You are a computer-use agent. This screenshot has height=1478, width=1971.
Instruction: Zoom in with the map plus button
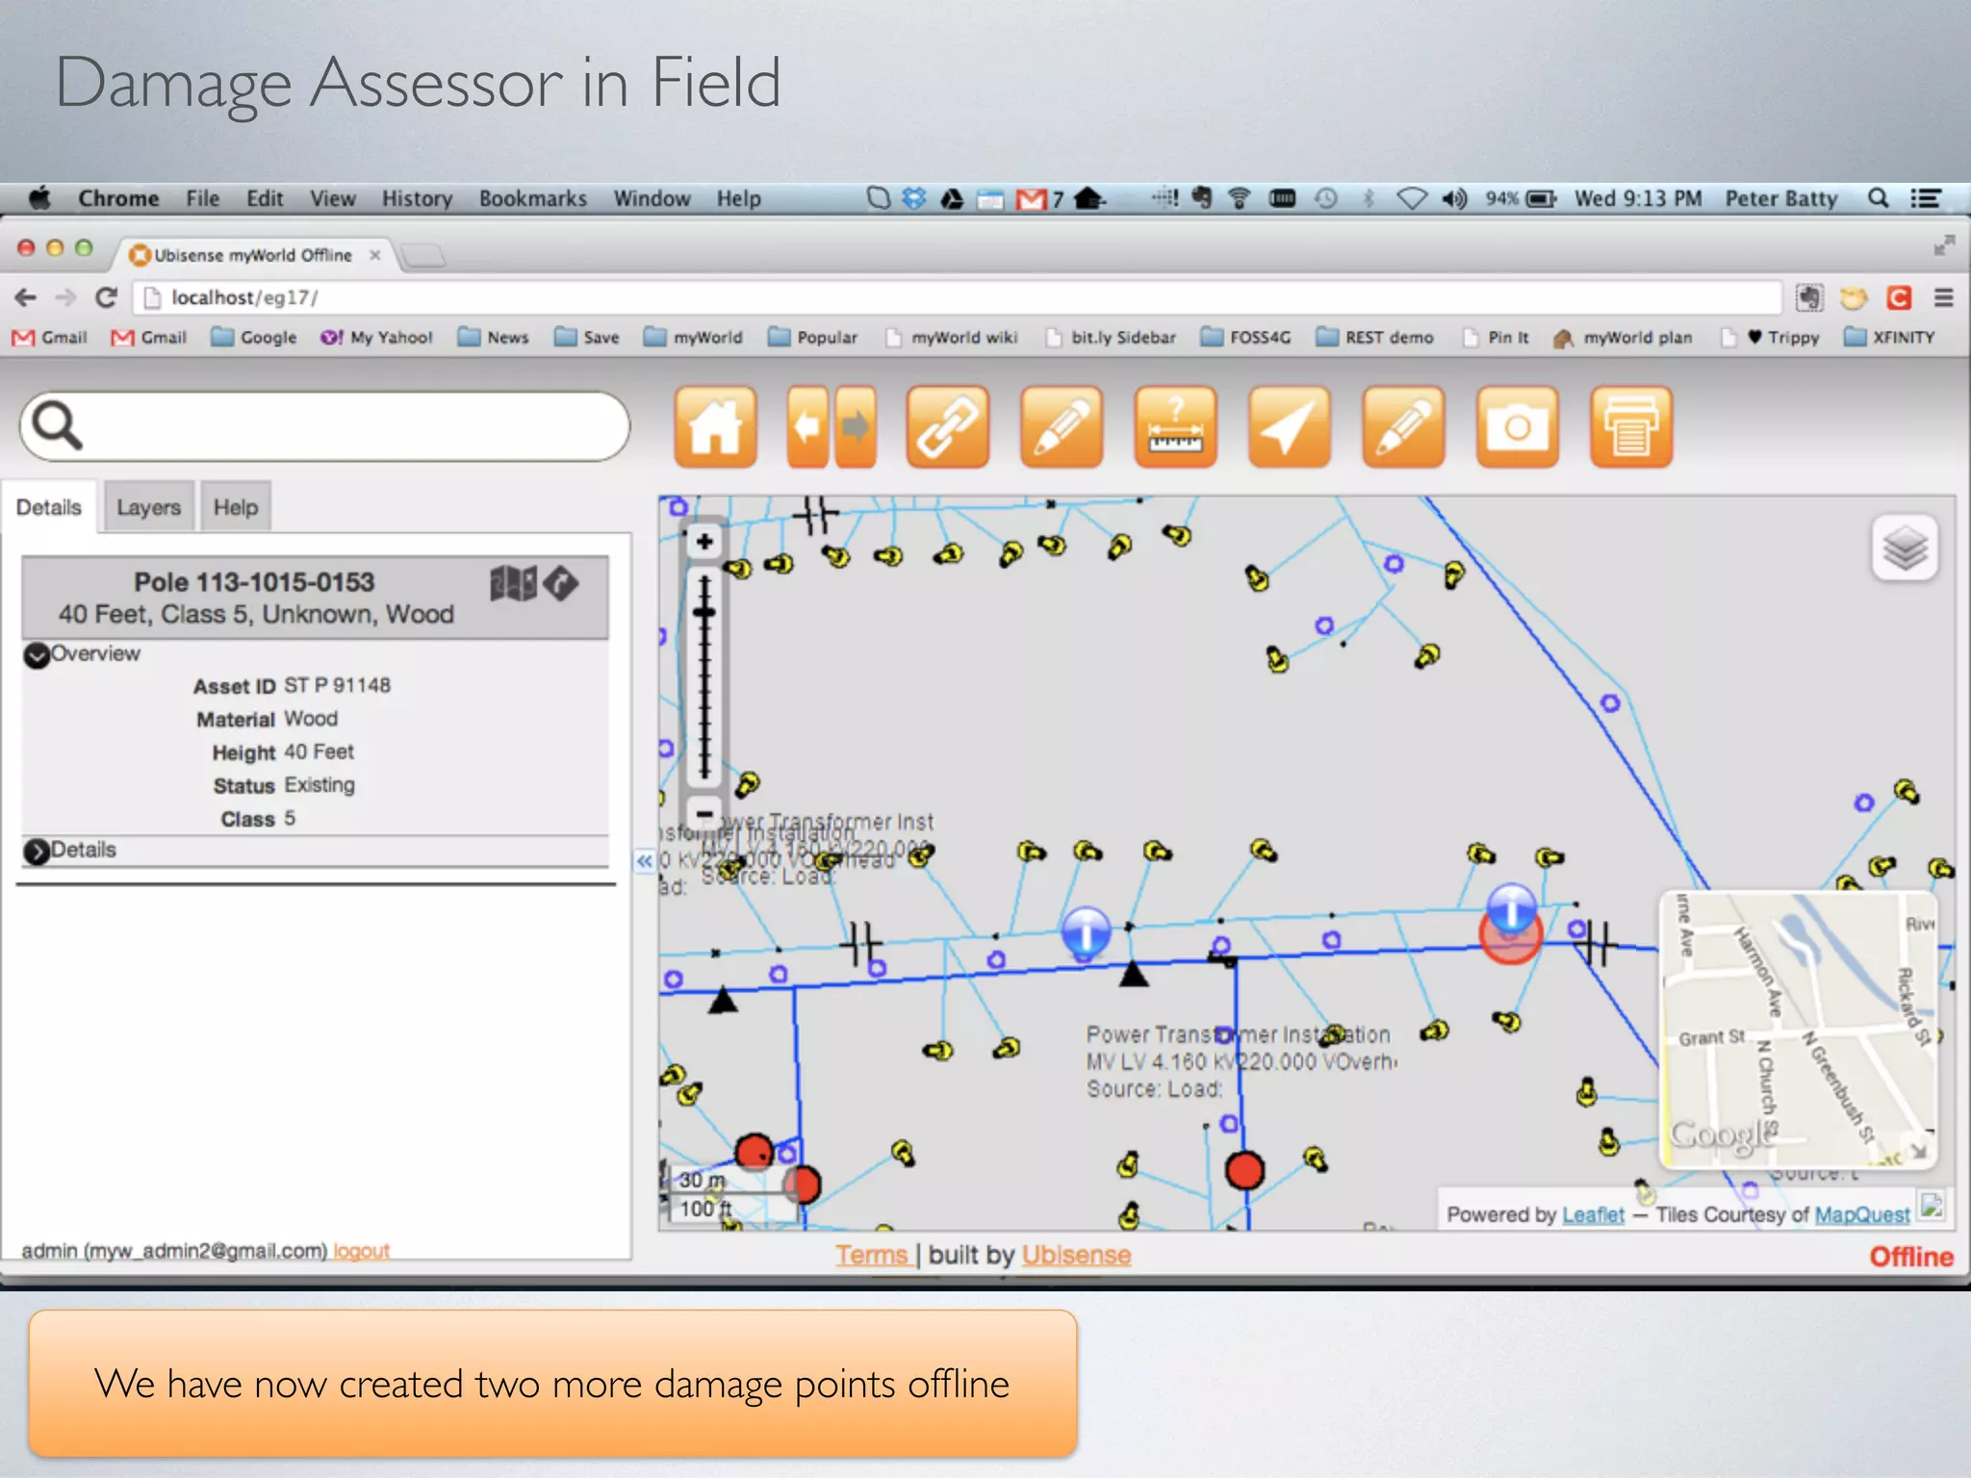click(x=704, y=542)
